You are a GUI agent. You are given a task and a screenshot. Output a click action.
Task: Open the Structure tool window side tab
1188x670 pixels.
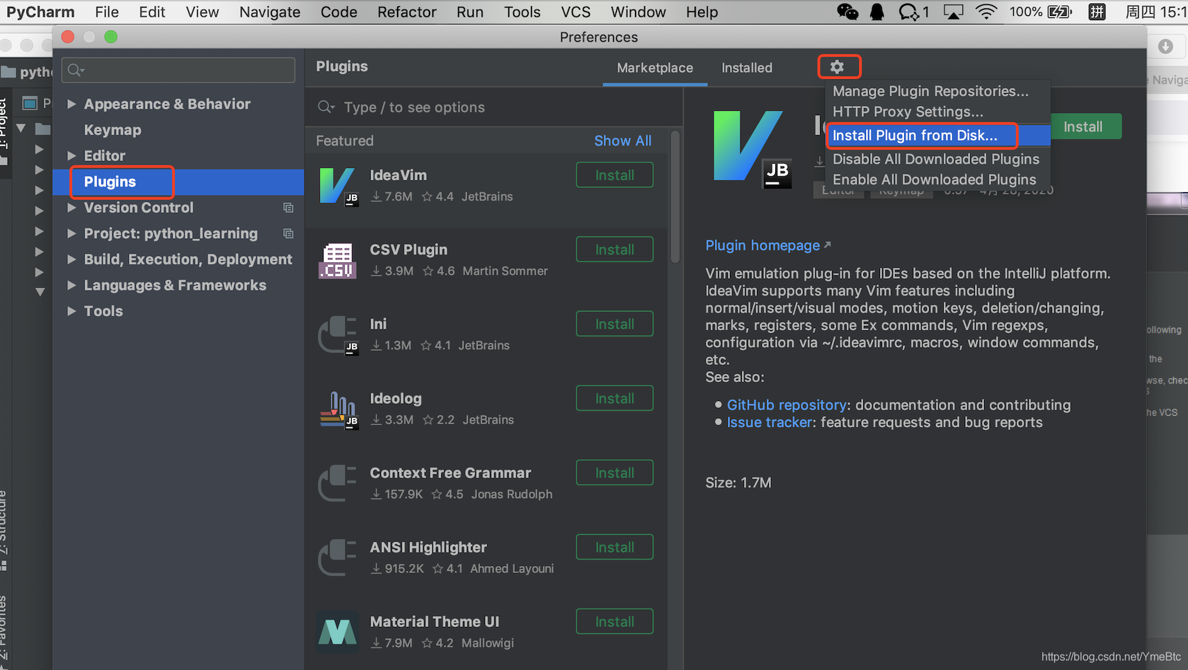(x=4, y=524)
